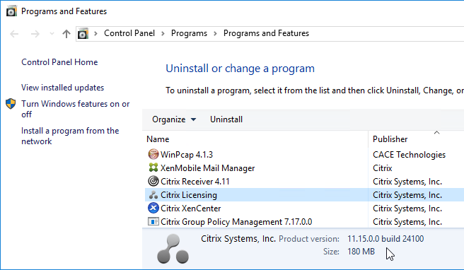Expand the chevron after Programs breadcrumb
Image resolution: width=464 pixels, height=270 pixels.
tap(215, 33)
